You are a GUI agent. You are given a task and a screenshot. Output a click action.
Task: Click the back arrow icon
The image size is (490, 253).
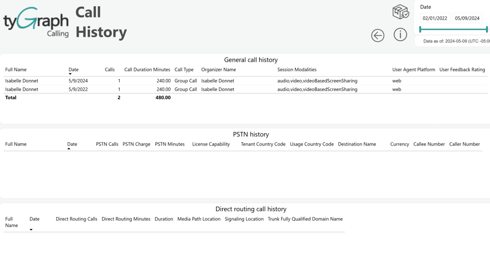click(x=377, y=35)
